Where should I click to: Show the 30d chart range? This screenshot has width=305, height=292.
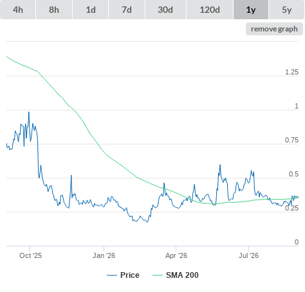tap(165, 10)
